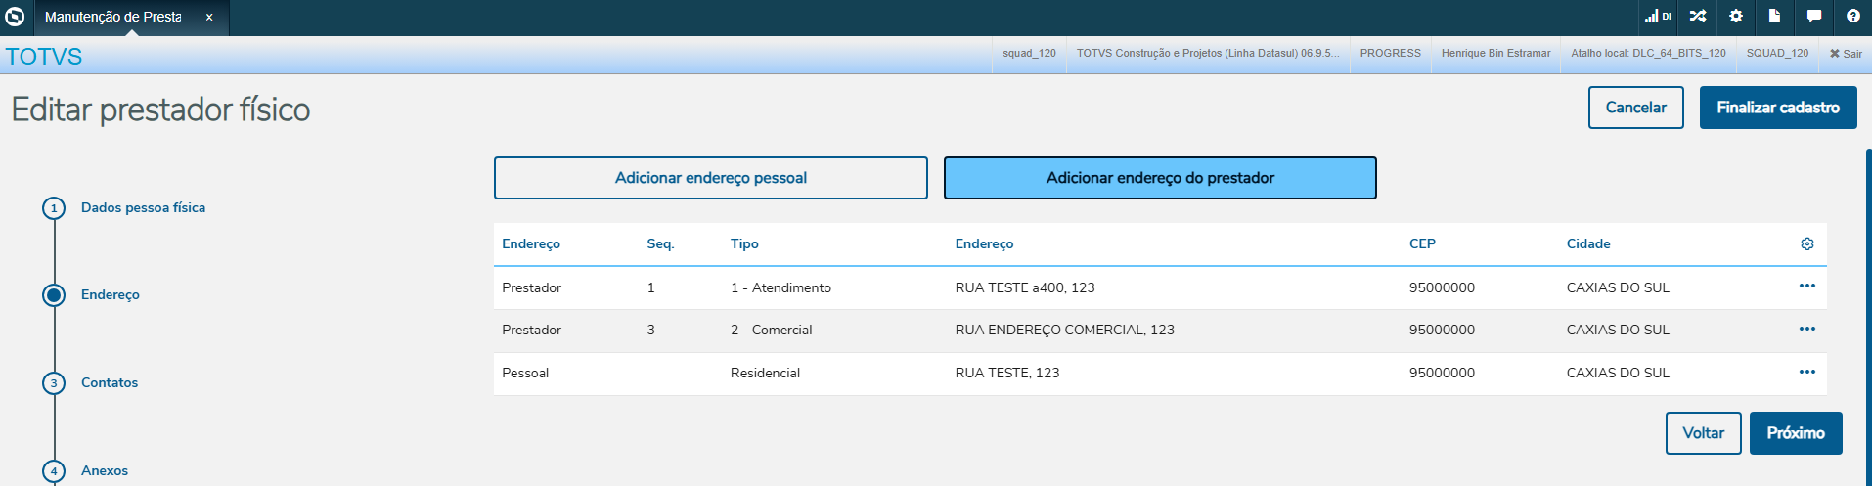The image size is (1872, 486).
Task: Click TOTVS Construção e Projetos entry
Action: pyautogui.click(x=1208, y=53)
